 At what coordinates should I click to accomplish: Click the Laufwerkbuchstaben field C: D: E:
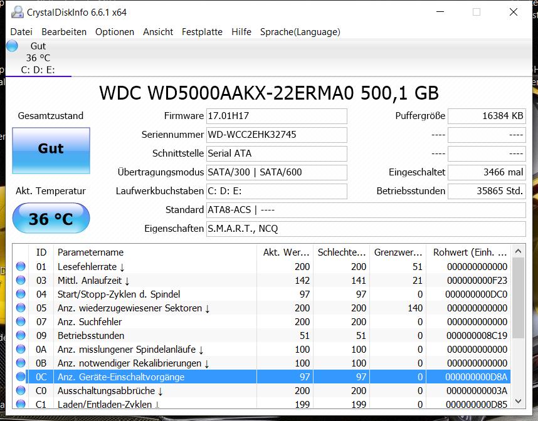[277, 191]
